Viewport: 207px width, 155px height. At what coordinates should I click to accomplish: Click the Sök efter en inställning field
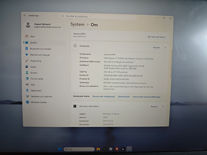pos(98,17)
